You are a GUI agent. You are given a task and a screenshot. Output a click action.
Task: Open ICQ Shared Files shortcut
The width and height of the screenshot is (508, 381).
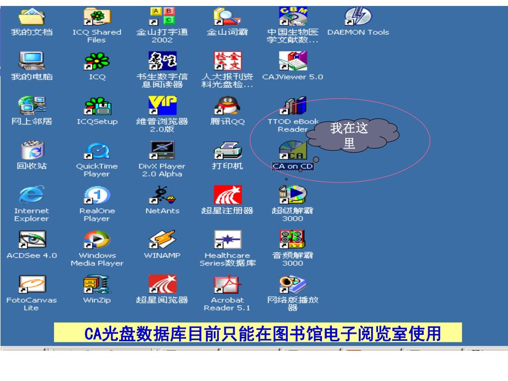[x=97, y=17]
